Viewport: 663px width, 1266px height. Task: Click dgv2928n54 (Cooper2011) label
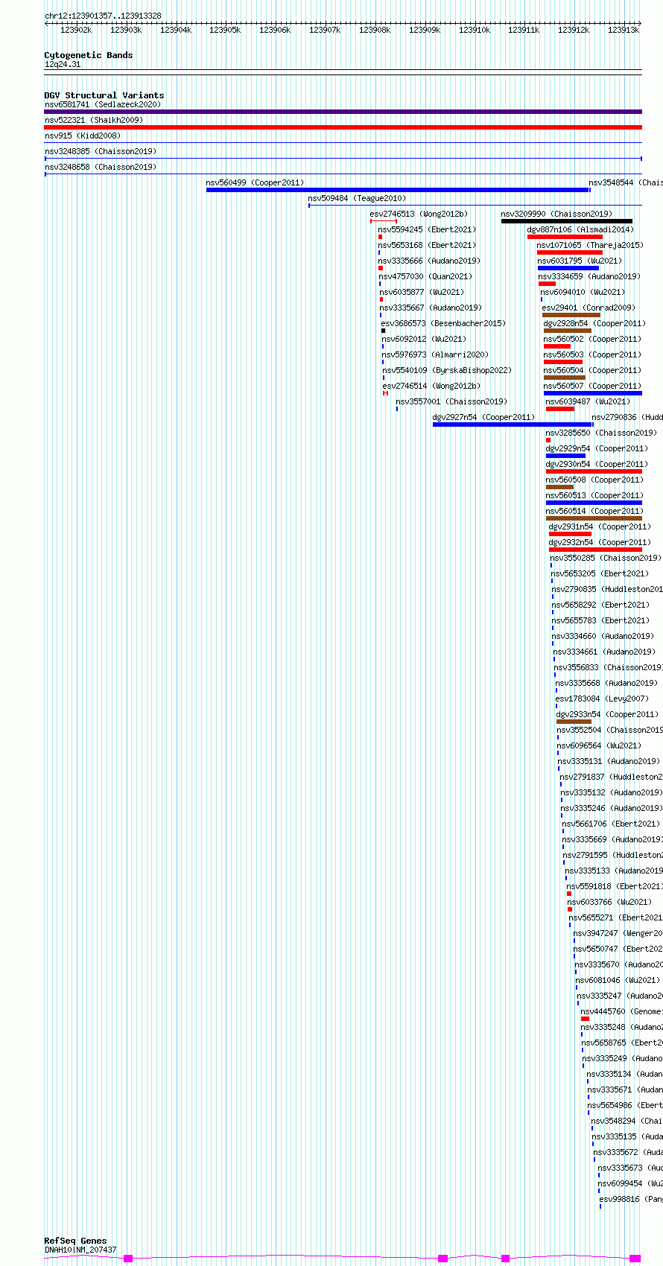pos(594,323)
